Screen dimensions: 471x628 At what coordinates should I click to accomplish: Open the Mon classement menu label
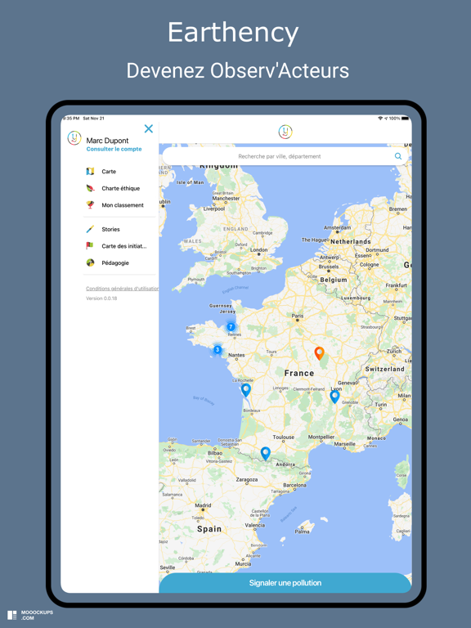point(123,205)
